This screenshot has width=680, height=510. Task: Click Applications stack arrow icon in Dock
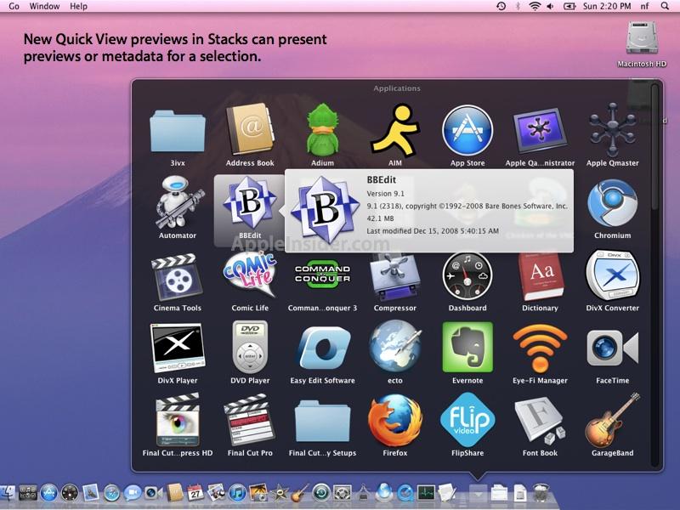(x=478, y=494)
